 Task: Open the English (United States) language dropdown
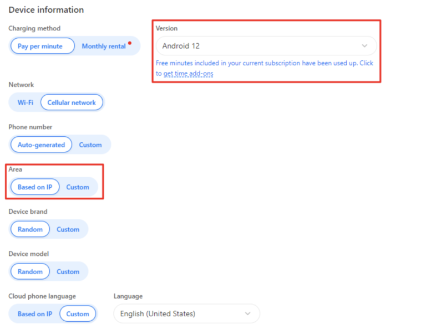183,313
